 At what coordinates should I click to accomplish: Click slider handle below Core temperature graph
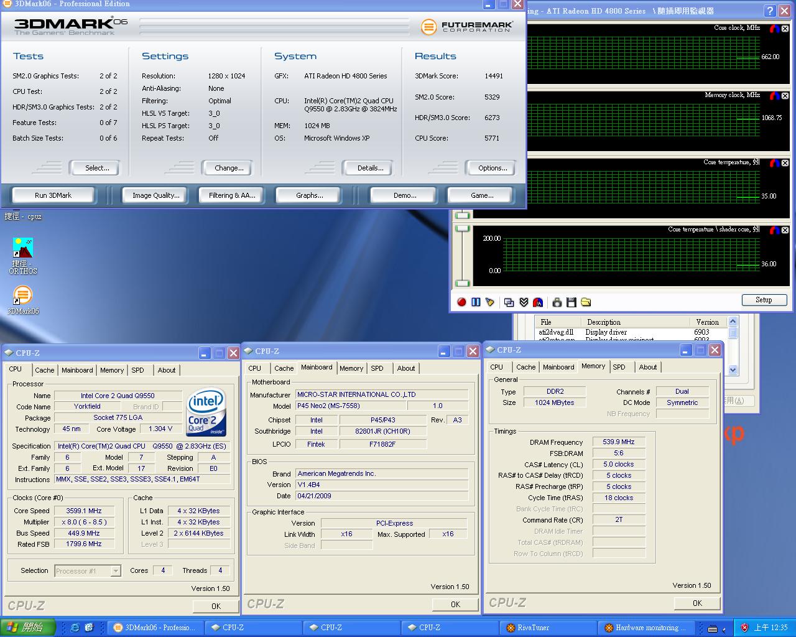coord(463,215)
